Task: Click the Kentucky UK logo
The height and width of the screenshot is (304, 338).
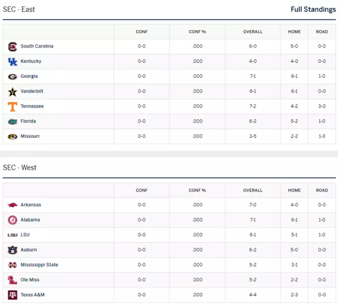Action: coord(12,62)
